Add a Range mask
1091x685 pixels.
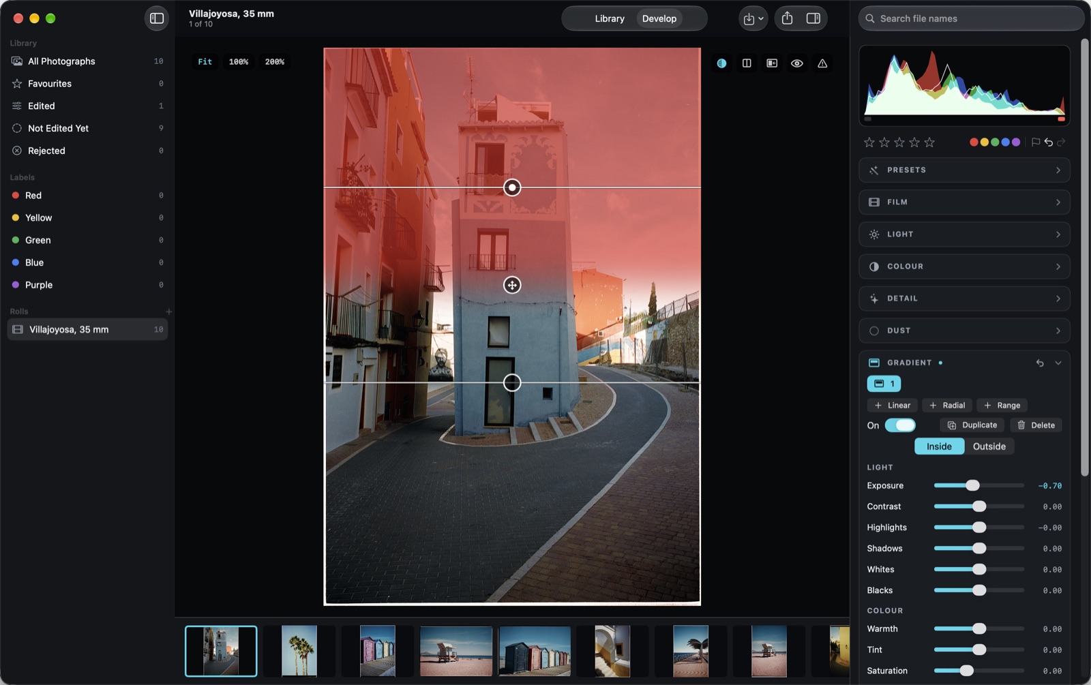(x=1002, y=406)
